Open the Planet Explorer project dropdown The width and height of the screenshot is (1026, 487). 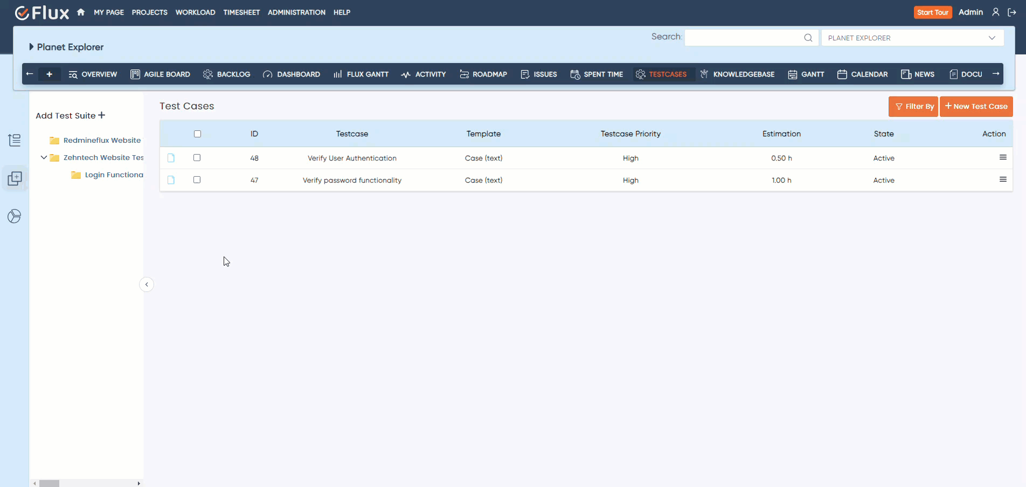point(912,38)
